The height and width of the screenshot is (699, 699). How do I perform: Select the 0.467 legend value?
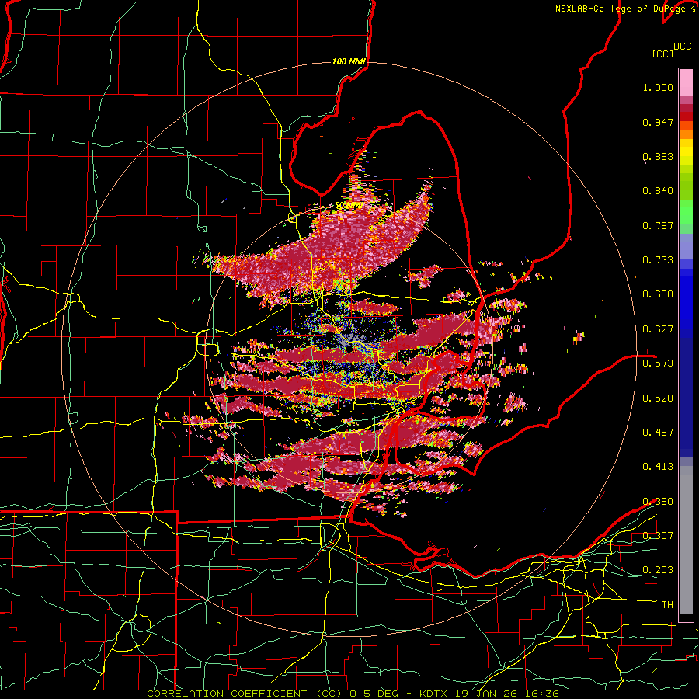click(x=658, y=433)
